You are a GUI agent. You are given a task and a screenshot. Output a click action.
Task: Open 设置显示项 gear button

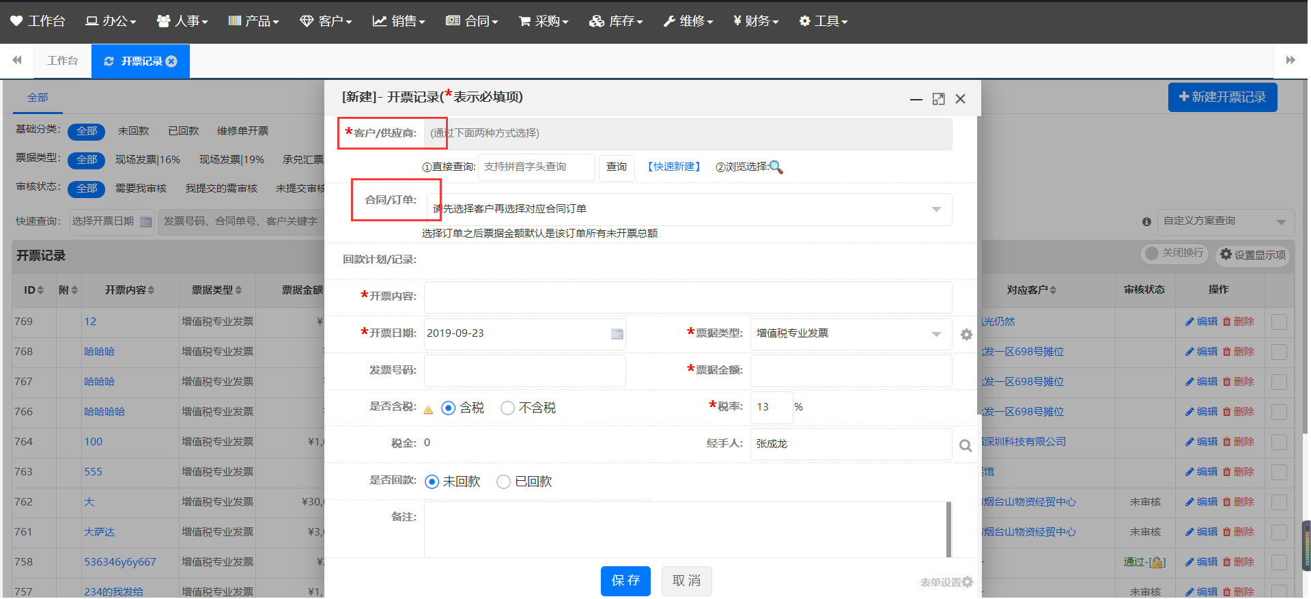[x=1253, y=255]
